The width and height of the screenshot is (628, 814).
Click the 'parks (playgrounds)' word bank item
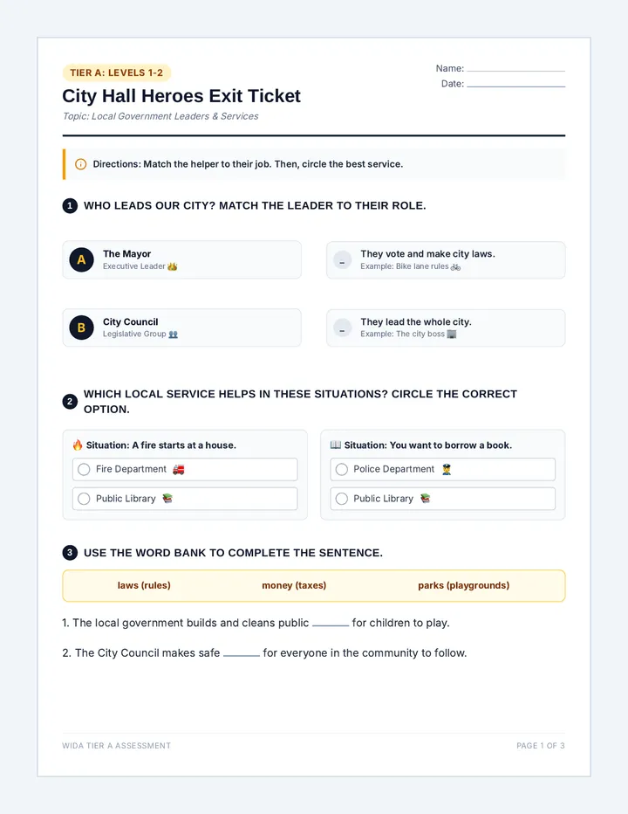pyautogui.click(x=464, y=585)
